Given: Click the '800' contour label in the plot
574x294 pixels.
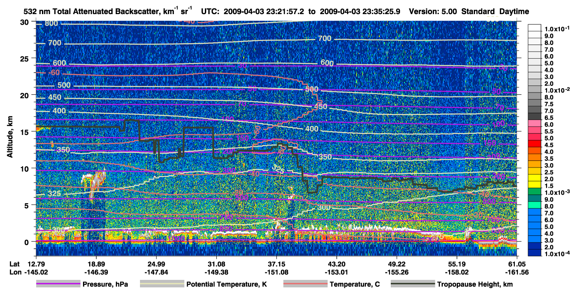Looking at the screenshot, I should (51, 23).
